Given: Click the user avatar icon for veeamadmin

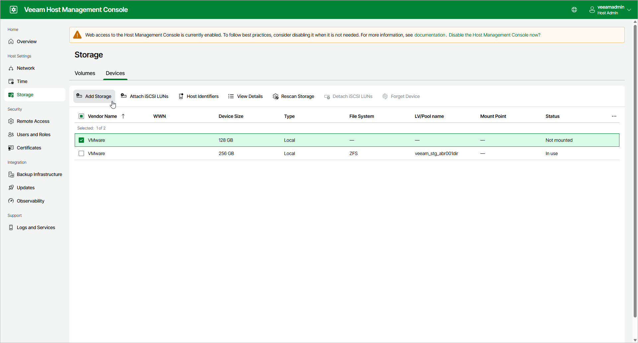Looking at the screenshot, I should click(592, 10).
